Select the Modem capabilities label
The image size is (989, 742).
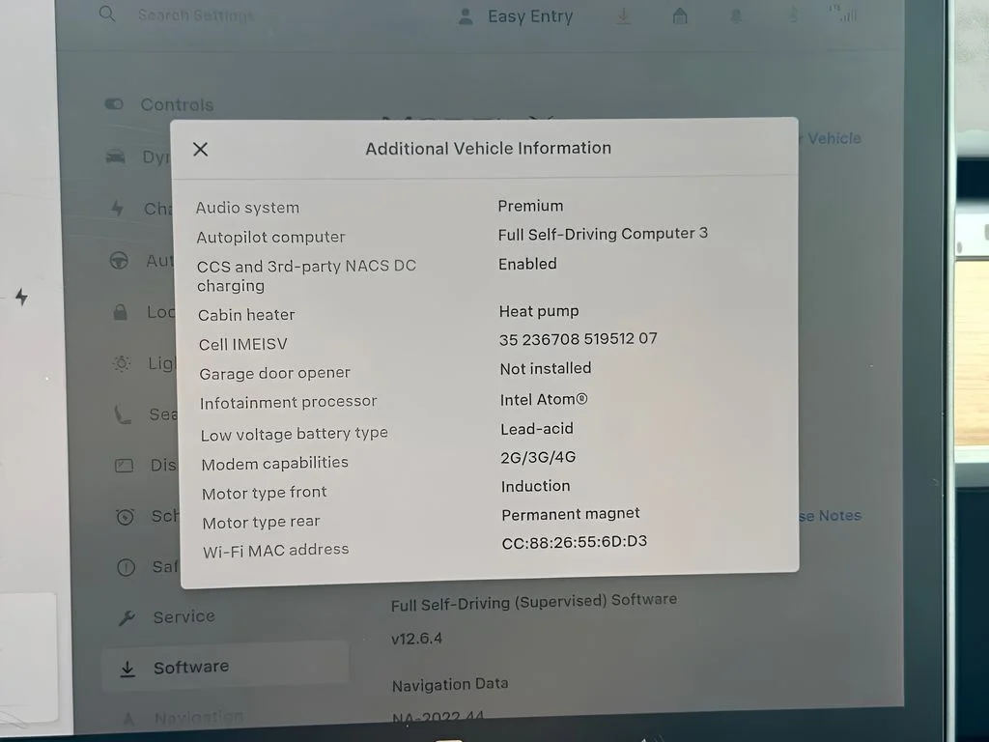[275, 463]
